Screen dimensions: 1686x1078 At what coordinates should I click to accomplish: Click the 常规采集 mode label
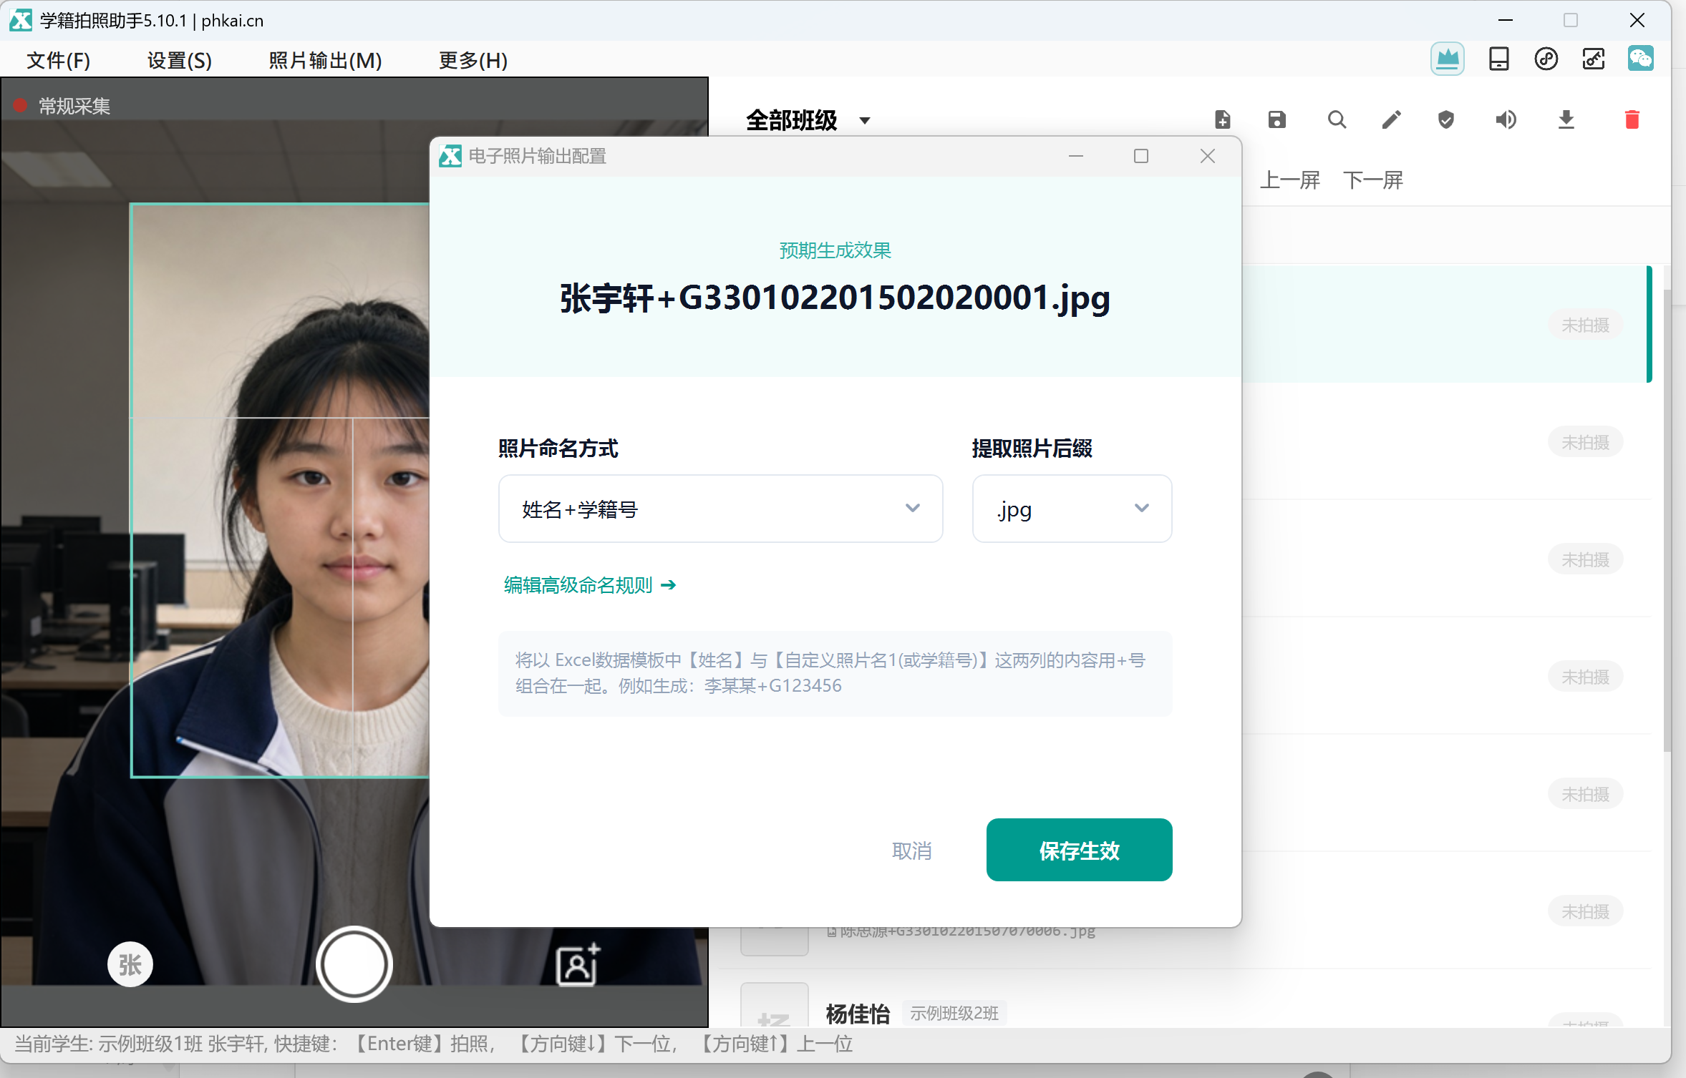tap(74, 107)
